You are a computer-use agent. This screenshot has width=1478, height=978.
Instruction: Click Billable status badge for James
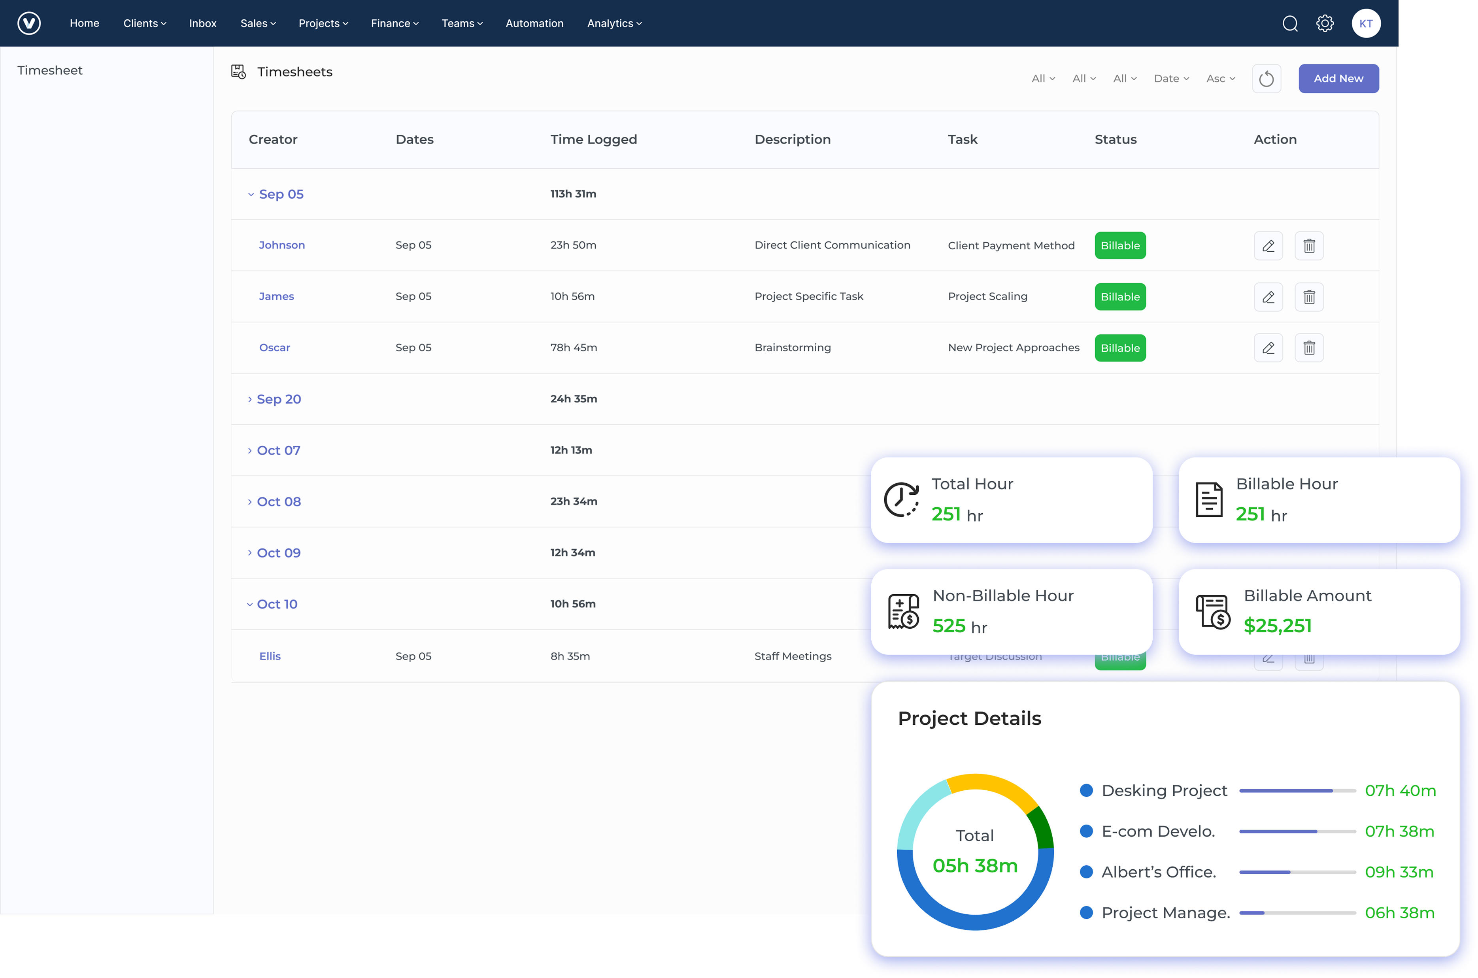(x=1120, y=297)
